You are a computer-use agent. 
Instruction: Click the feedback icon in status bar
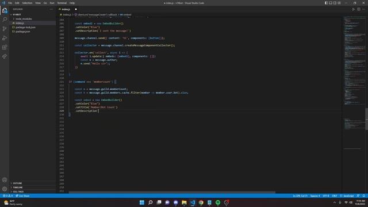[x=358, y=195]
